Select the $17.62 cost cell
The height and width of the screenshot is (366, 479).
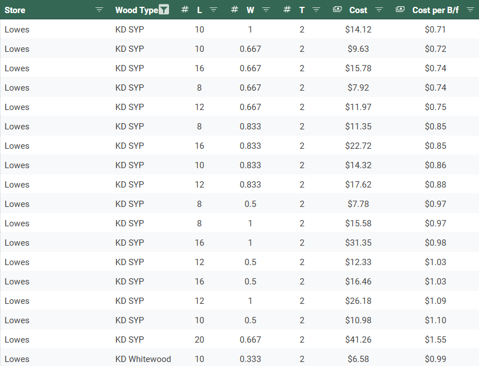tap(359, 185)
